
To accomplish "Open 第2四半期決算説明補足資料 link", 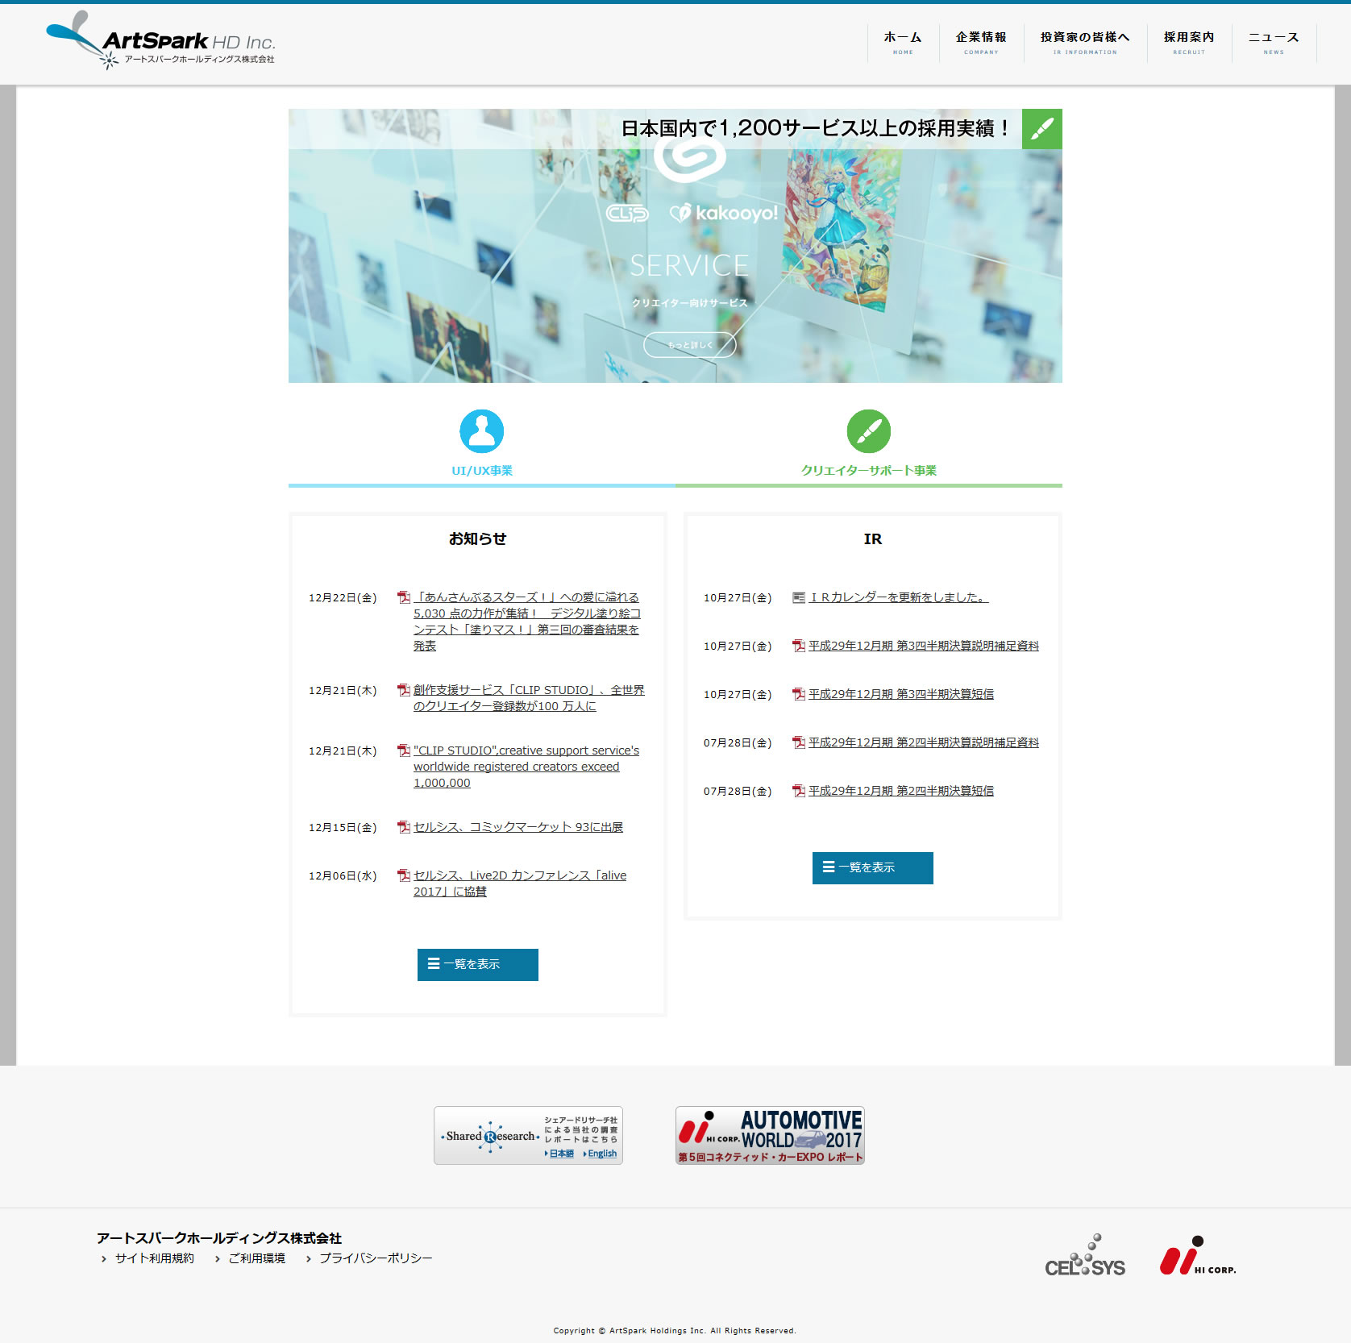I will 924,742.
